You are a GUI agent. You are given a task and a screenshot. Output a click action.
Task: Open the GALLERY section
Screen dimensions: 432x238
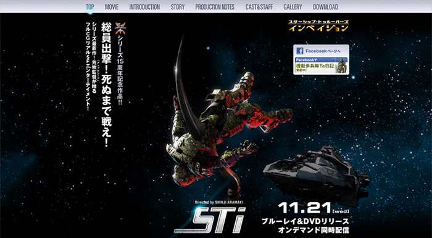point(293,7)
